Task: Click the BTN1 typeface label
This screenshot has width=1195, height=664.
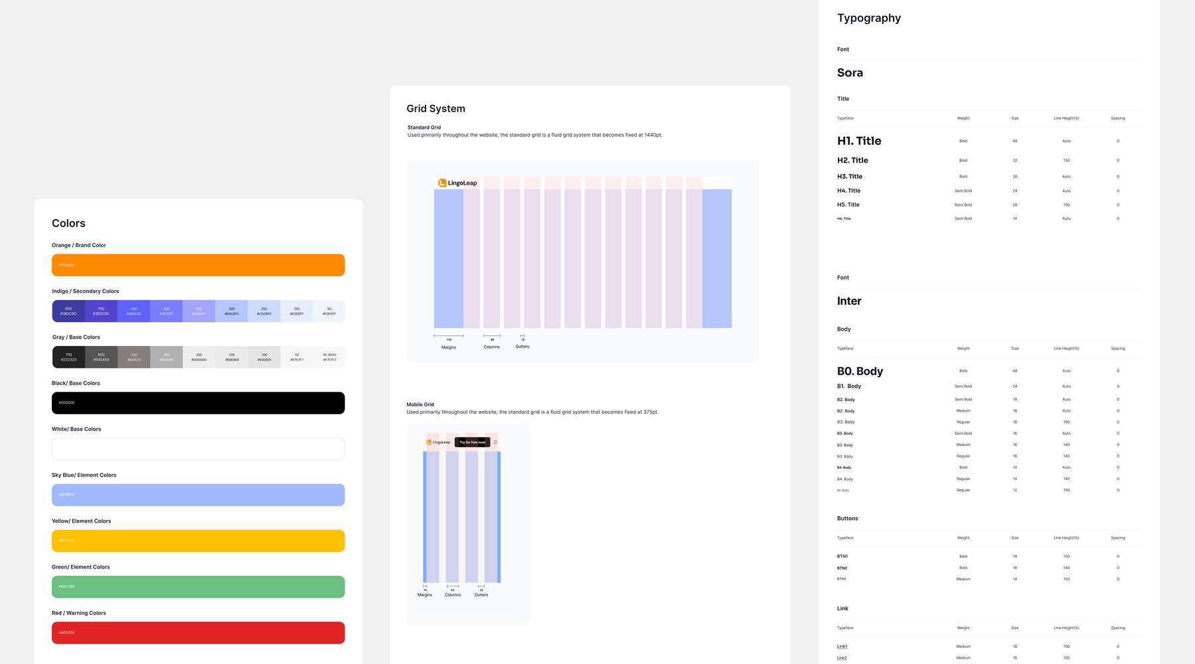Action: coord(842,556)
